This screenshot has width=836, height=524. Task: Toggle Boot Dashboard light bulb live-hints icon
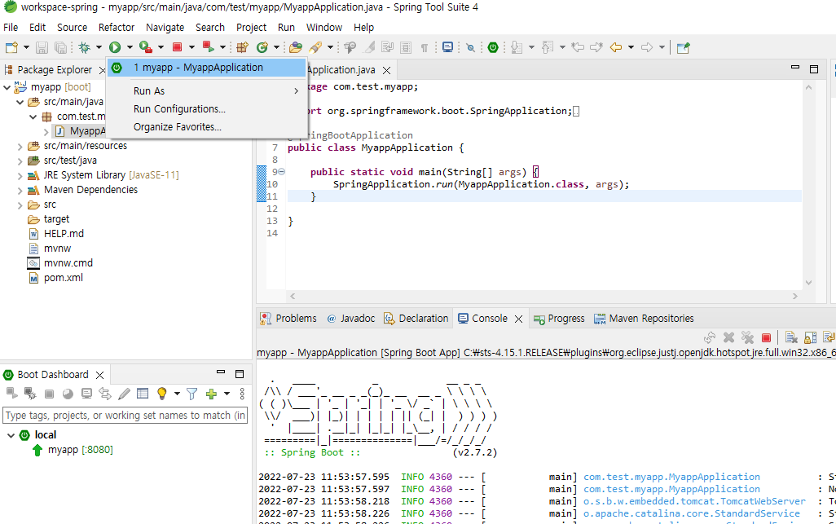tap(161, 394)
